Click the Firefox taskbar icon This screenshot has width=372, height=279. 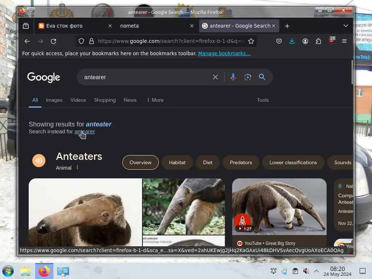coord(44,271)
